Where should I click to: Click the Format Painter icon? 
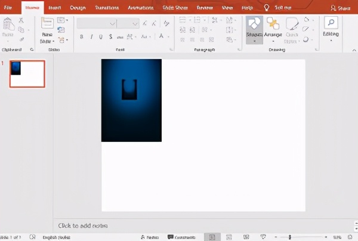(x=21, y=39)
